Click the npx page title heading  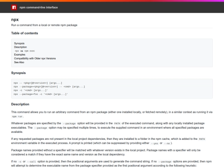15,20
